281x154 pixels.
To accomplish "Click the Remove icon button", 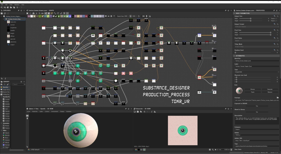I will click(270, 92).
